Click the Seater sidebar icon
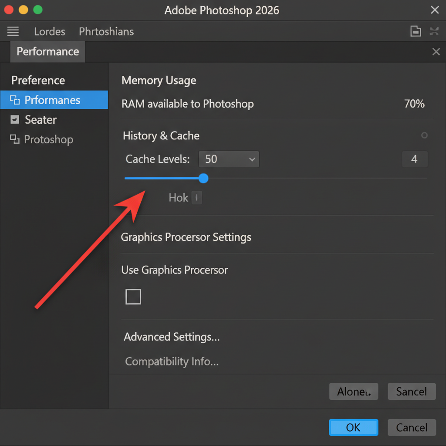The height and width of the screenshot is (446, 446). pos(15,120)
